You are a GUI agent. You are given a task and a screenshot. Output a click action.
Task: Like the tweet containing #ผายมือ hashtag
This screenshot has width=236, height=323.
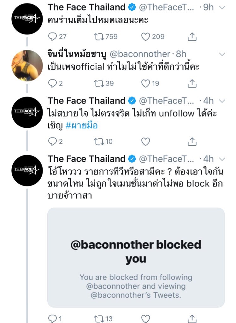coord(145,142)
